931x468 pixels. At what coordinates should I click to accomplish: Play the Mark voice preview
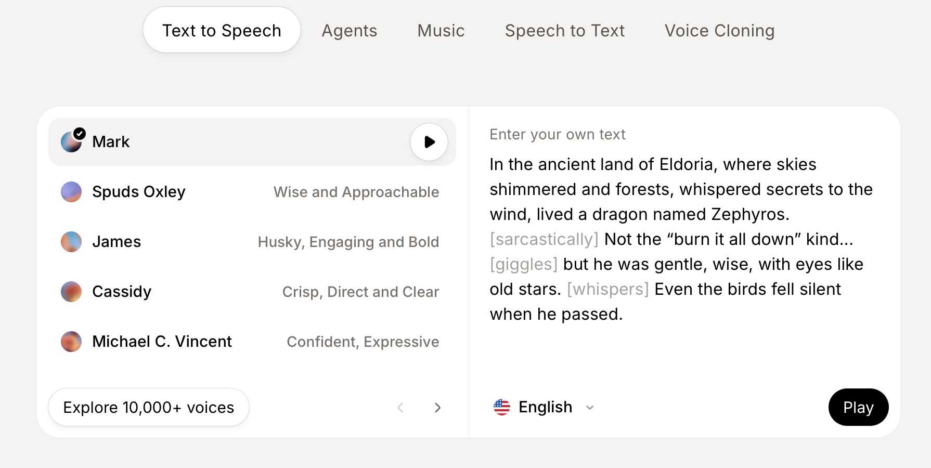[x=429, y=142]
